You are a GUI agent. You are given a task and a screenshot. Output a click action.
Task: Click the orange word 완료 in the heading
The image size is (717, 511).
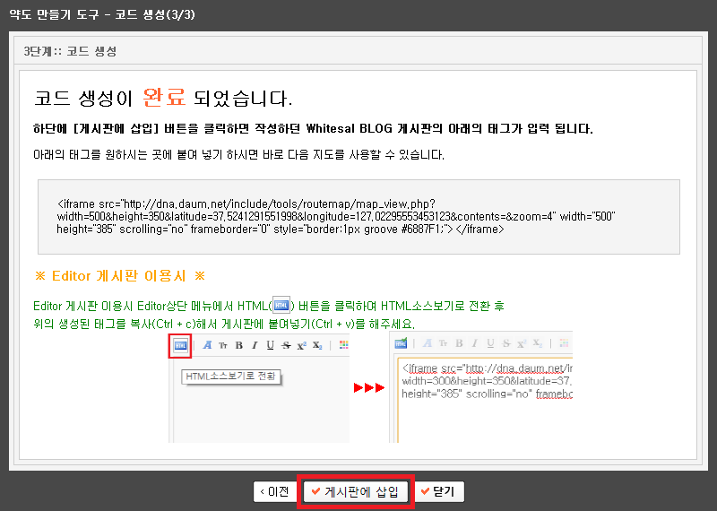pos(164,98)
